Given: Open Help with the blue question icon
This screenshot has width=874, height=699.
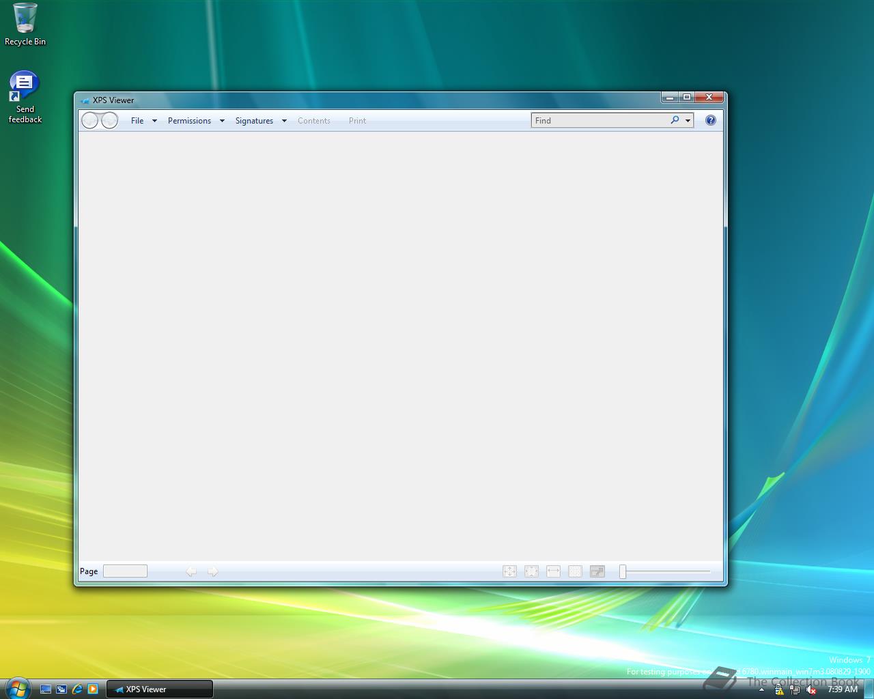Looking at the screenshot, I should (x=711, y=120).
